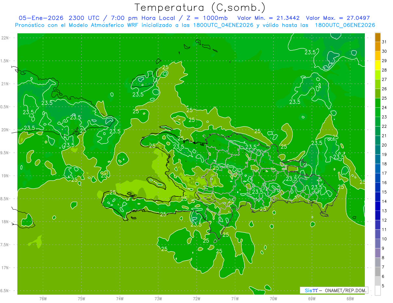This screenshot has height=303, width=393.
Task: Click the legend value 13
Action: (384, 211)
